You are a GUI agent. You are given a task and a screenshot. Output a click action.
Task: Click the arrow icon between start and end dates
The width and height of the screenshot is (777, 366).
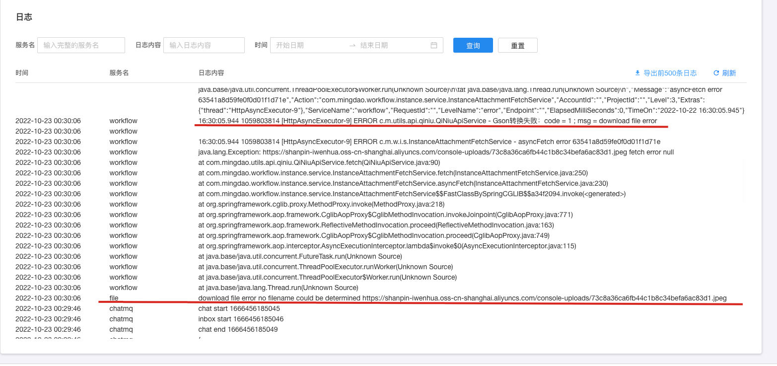pyautogui.click(x=353, y=45)
